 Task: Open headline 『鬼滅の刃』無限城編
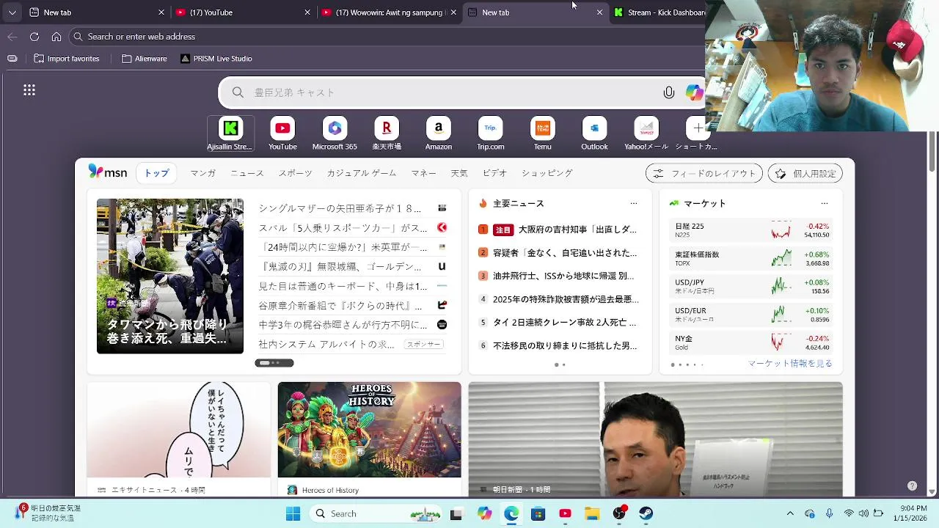(340, 267)
